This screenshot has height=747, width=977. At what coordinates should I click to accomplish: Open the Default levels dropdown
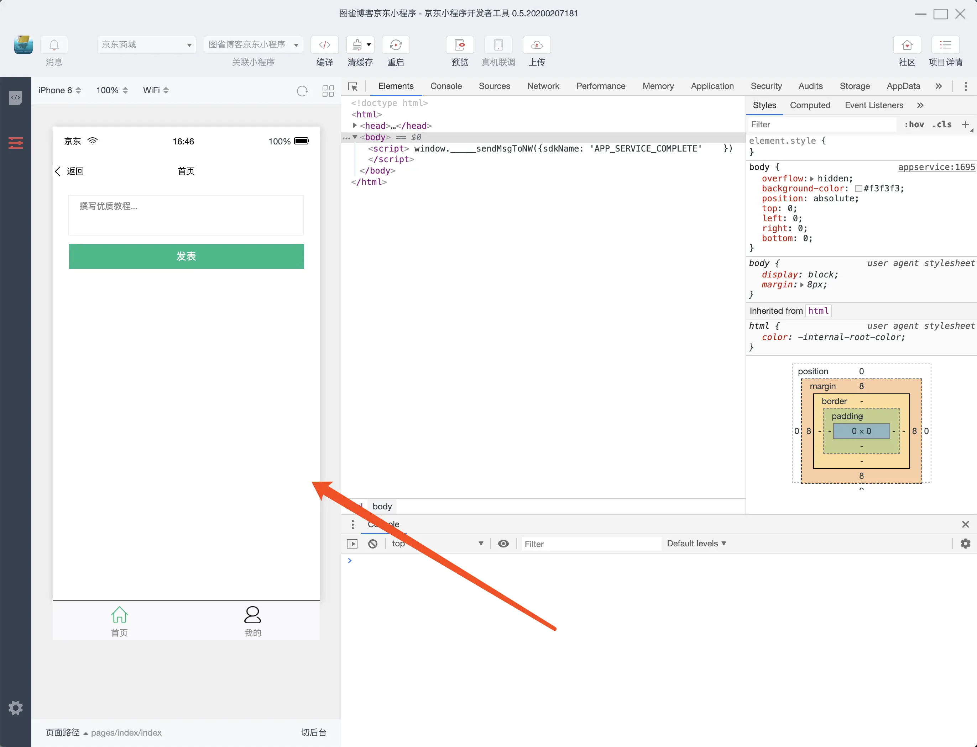(x=696, y=544)
